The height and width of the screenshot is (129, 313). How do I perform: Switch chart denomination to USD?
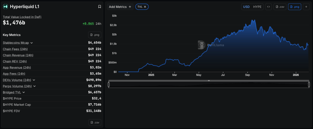click(246, 7)
